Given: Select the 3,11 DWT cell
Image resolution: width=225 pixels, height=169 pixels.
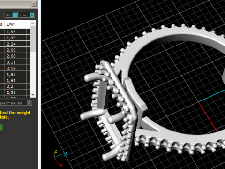Looking at the screenshot, I should click(x=15, y=62).
